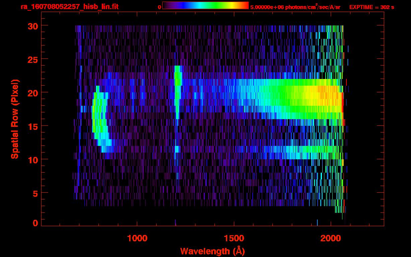This screenshot has width=411, height=257.
Task: Click the colorbar minimum label 0
Action: coord(159,7)
